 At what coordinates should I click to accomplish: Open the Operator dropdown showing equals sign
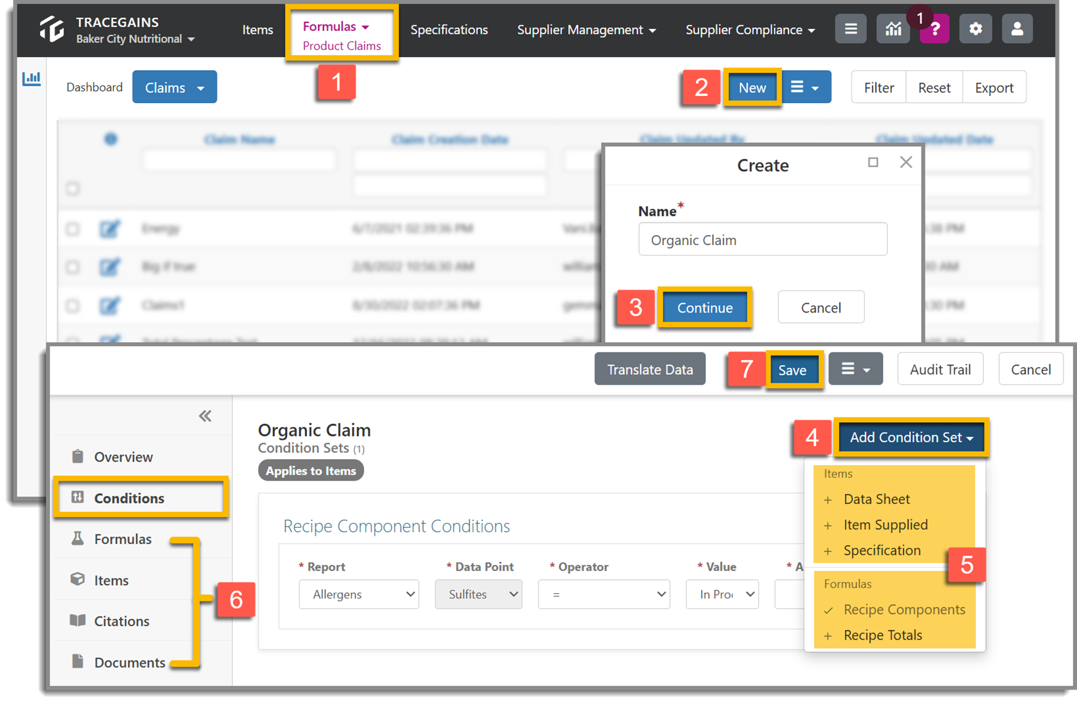click(603, 594)
